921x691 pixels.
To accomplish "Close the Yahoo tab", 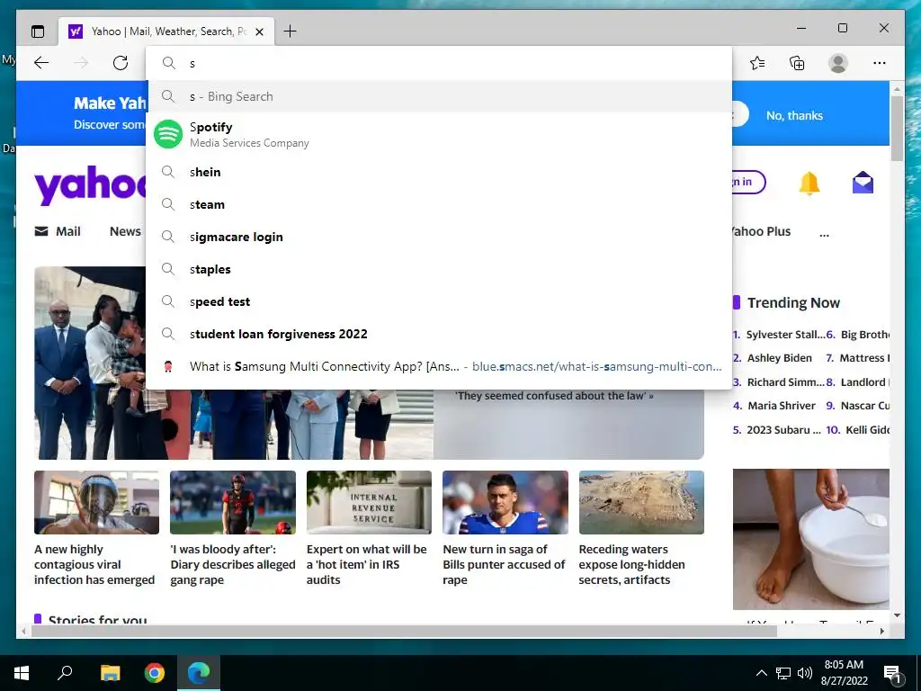I will 260,31.
